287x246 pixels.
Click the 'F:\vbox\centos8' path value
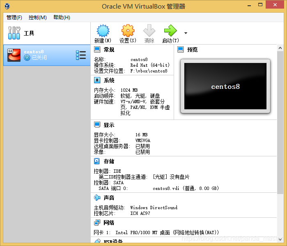[x=149, y=71]
